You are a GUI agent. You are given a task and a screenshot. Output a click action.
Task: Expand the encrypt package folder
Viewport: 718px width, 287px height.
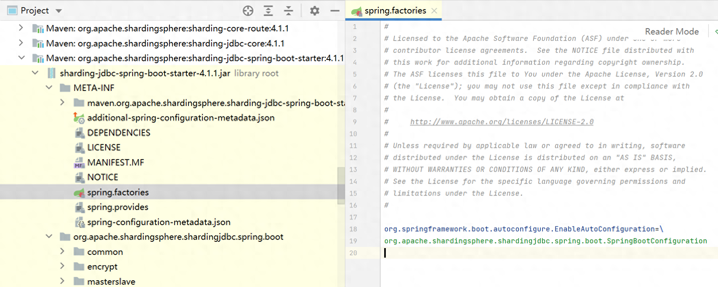pos(62,266)
